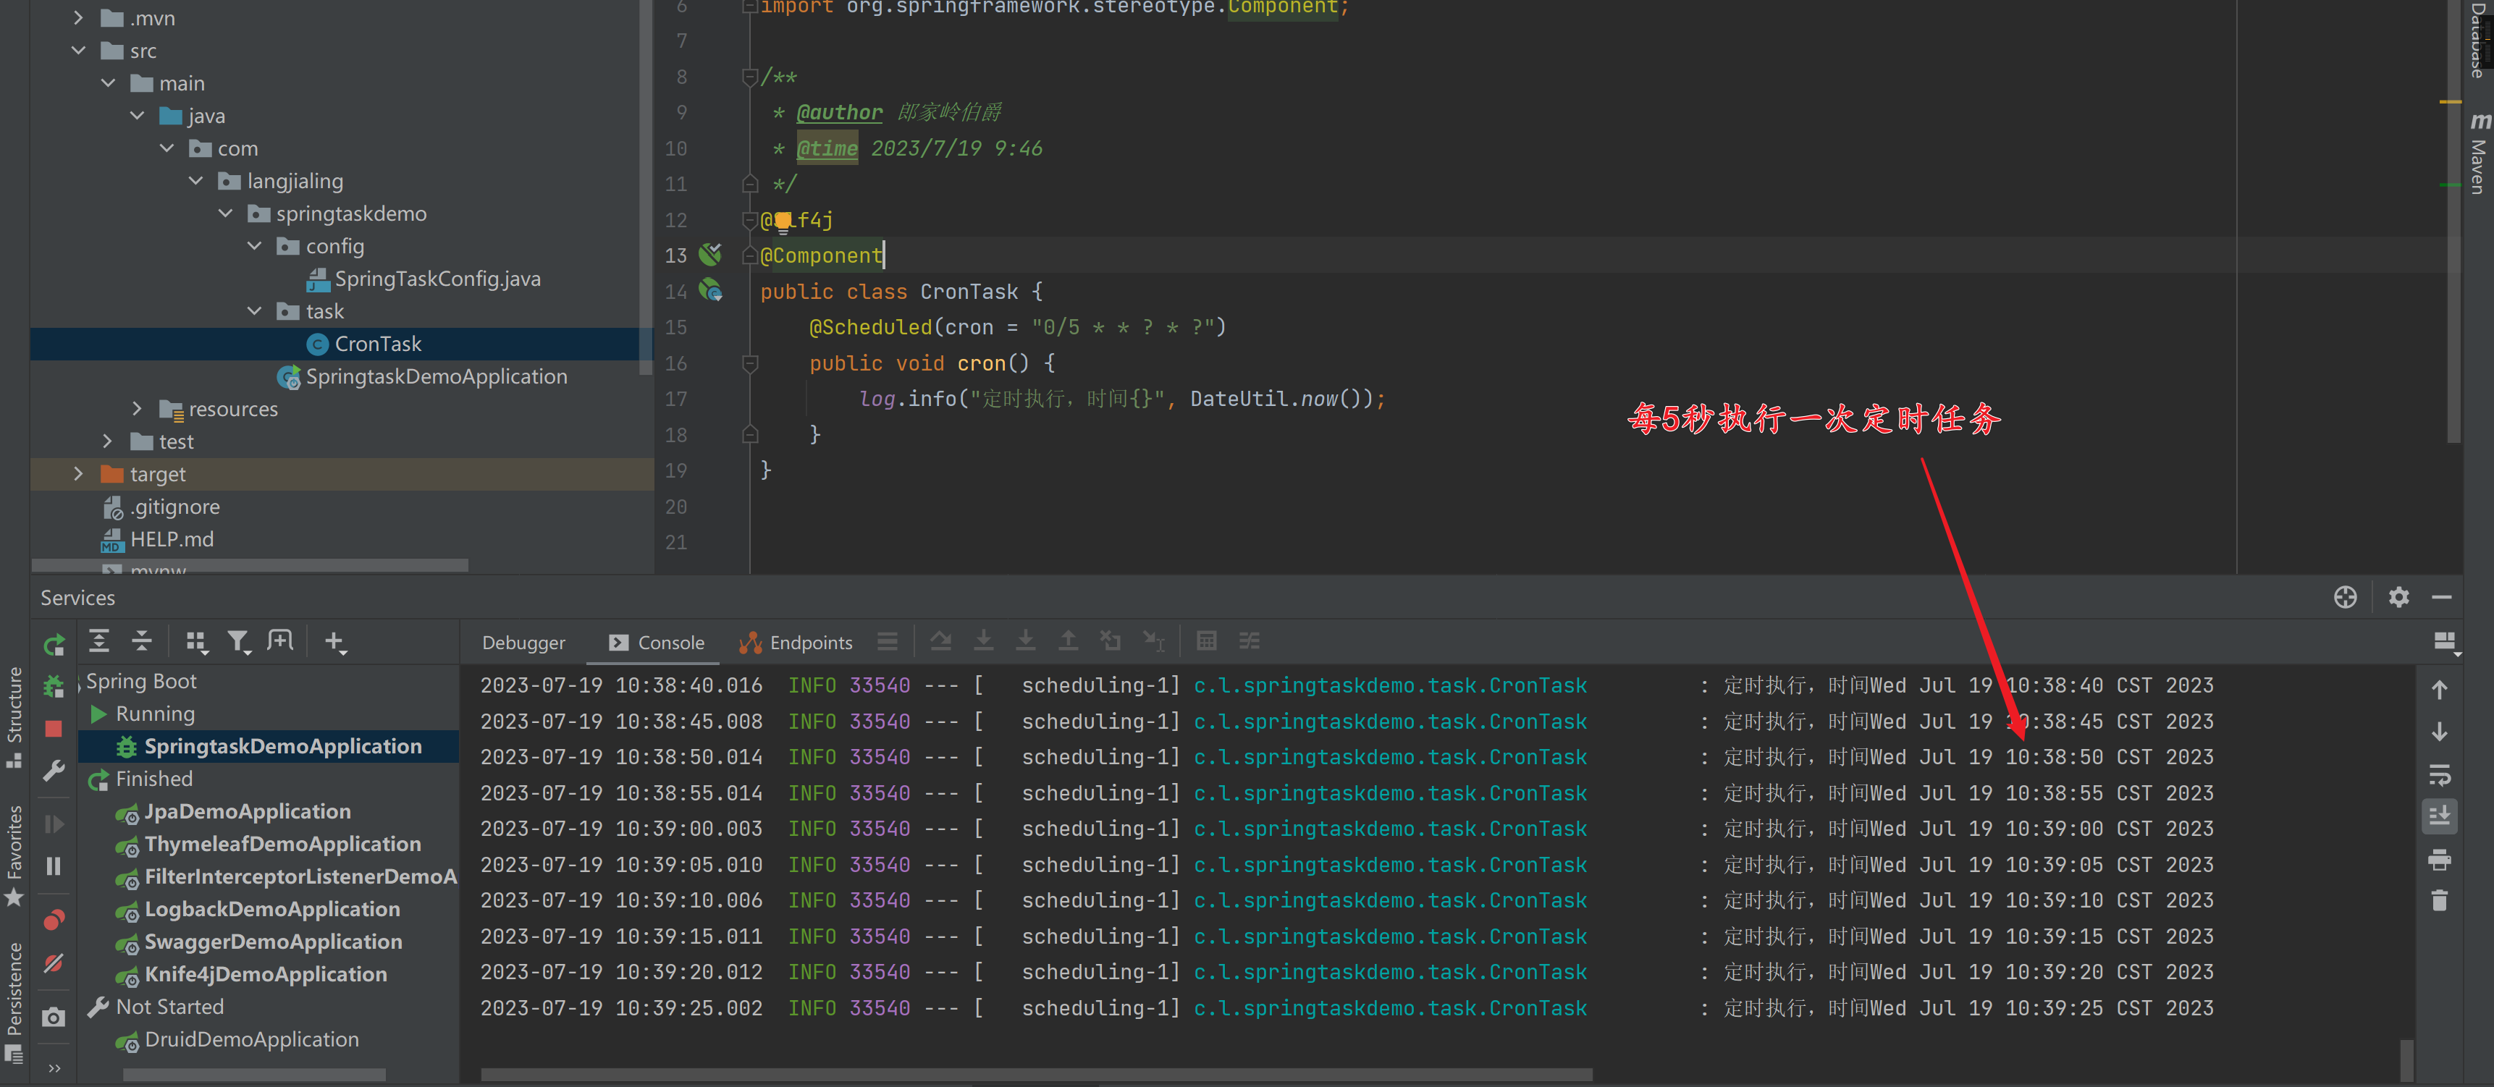
Task: Collapse all services in the tree toolbar
Action: click(141, 640)
